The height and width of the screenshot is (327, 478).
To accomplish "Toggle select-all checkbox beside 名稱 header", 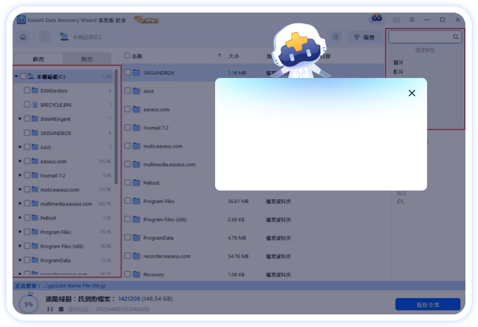I will pos(127,56).
